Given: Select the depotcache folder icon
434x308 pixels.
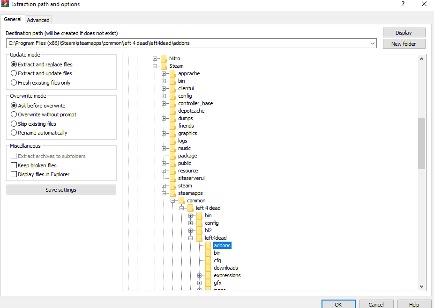Looking at the screenshot, I should click(x=172, y=111).
